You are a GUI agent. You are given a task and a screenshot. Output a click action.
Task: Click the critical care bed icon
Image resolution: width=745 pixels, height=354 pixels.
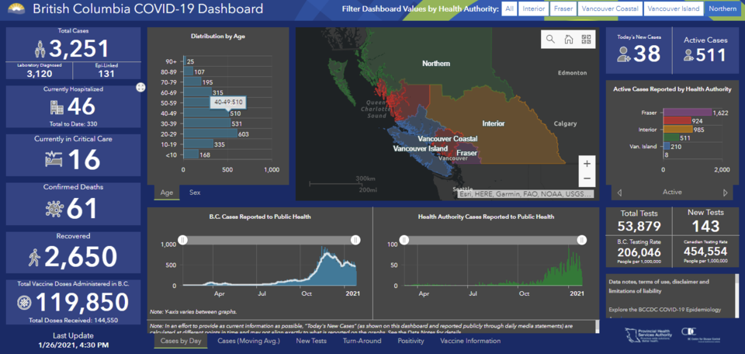53,159
